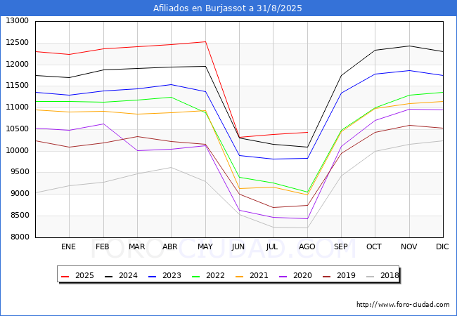Click the 2019 brown legend swatch

[327, 276]
